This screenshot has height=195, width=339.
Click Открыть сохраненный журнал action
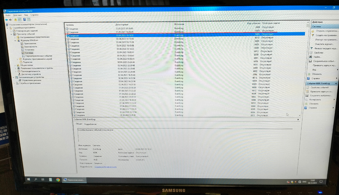point(327,31)
